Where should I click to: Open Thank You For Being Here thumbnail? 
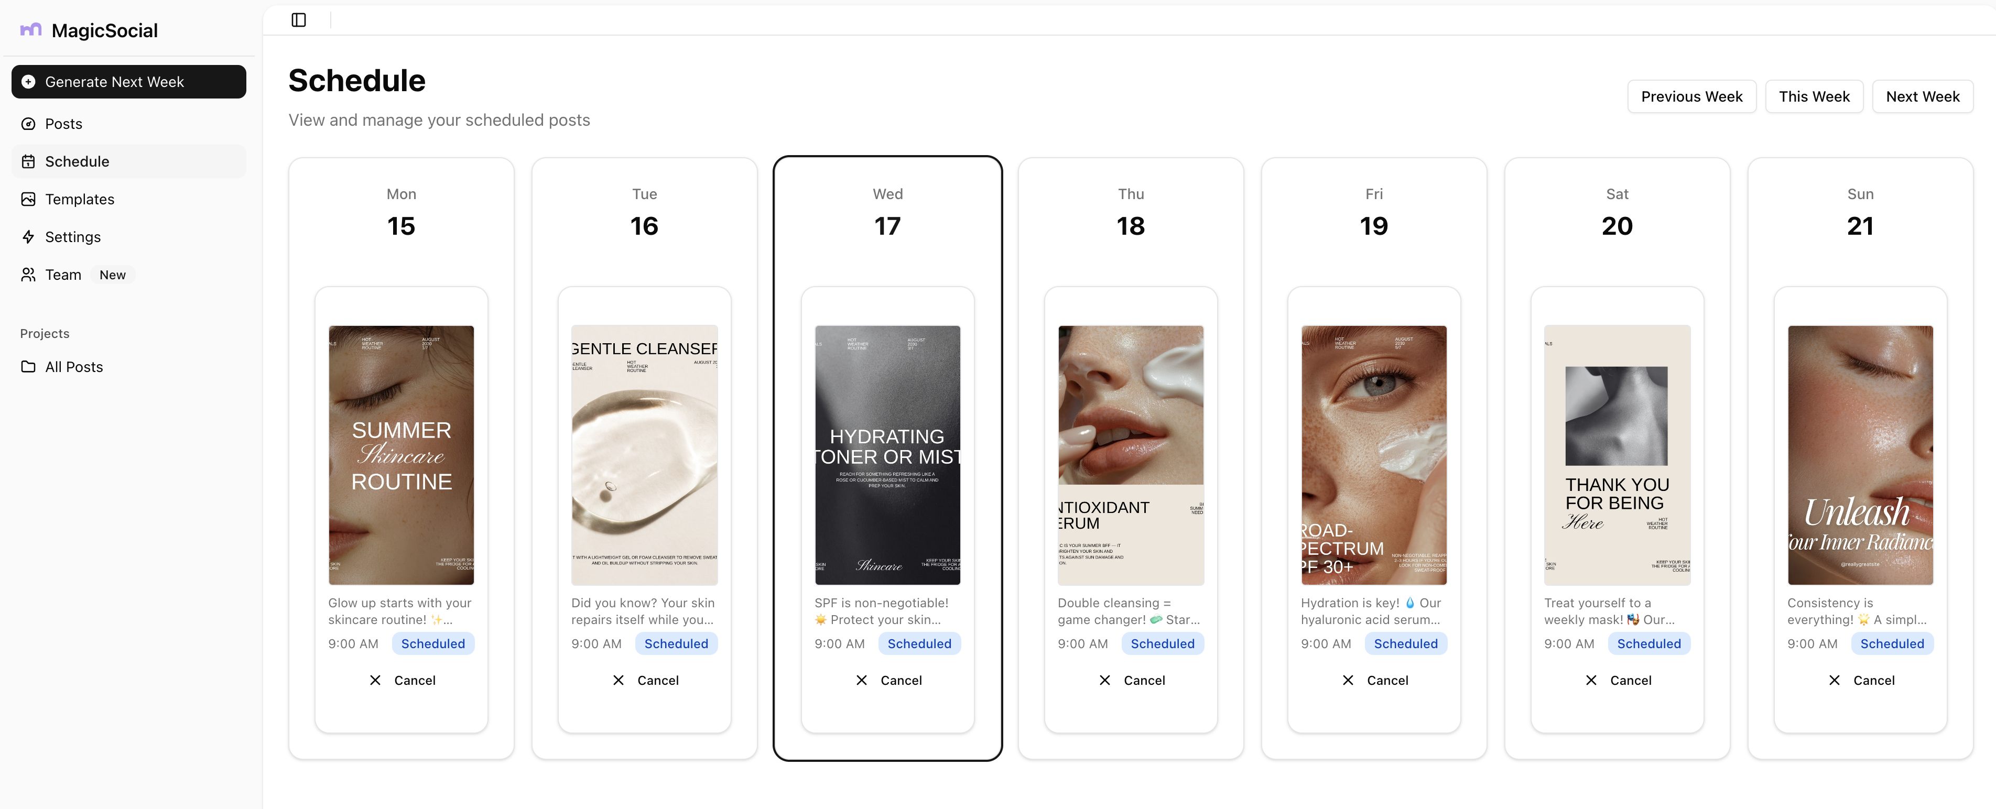1617,455
